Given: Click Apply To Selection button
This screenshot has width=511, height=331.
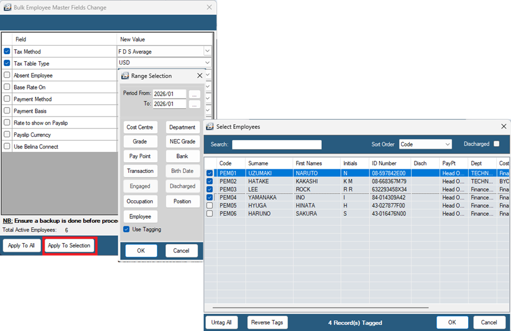Looking at the screenshot, I should point(69,245).
